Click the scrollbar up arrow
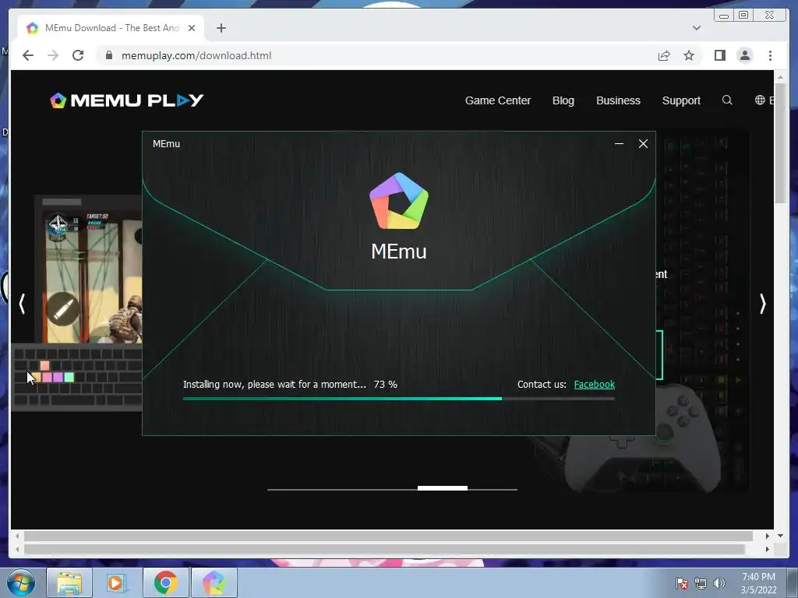Screen dimensions: 798x598 pos(780,77)
